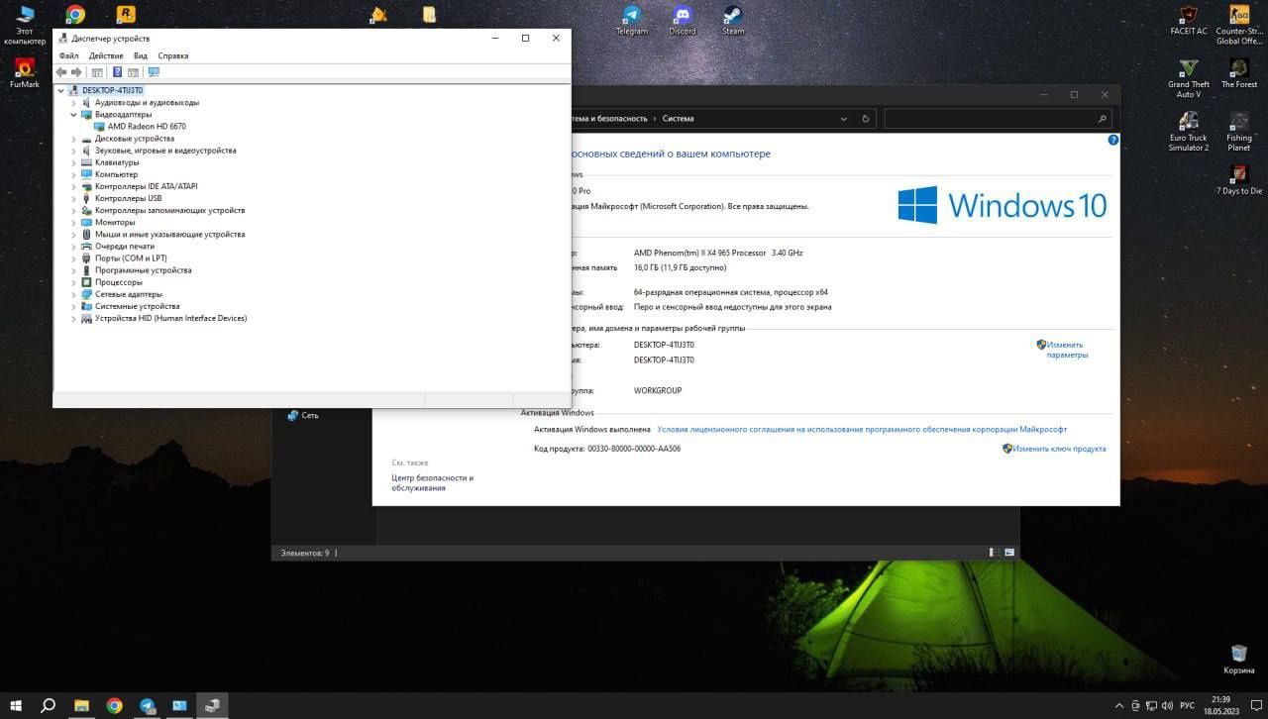
Task: Open the Действие menu
Action: click(106, 56)
